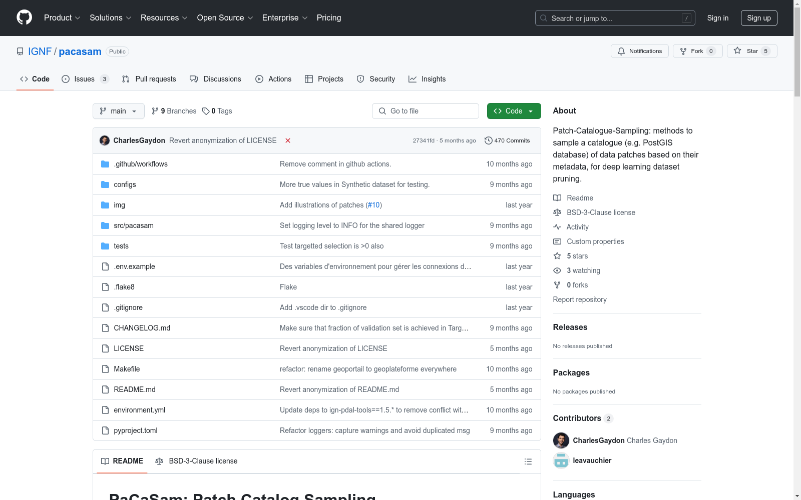Open the main branch selector dropdown
The width and height of the screenshot is (801, 500).
click(119, 111)
